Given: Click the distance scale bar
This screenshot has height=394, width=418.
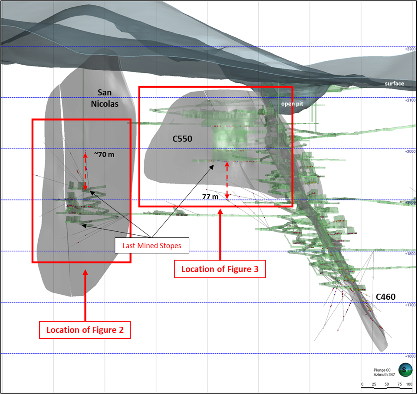Looking at the screenshot, I should tap(386, 383).
